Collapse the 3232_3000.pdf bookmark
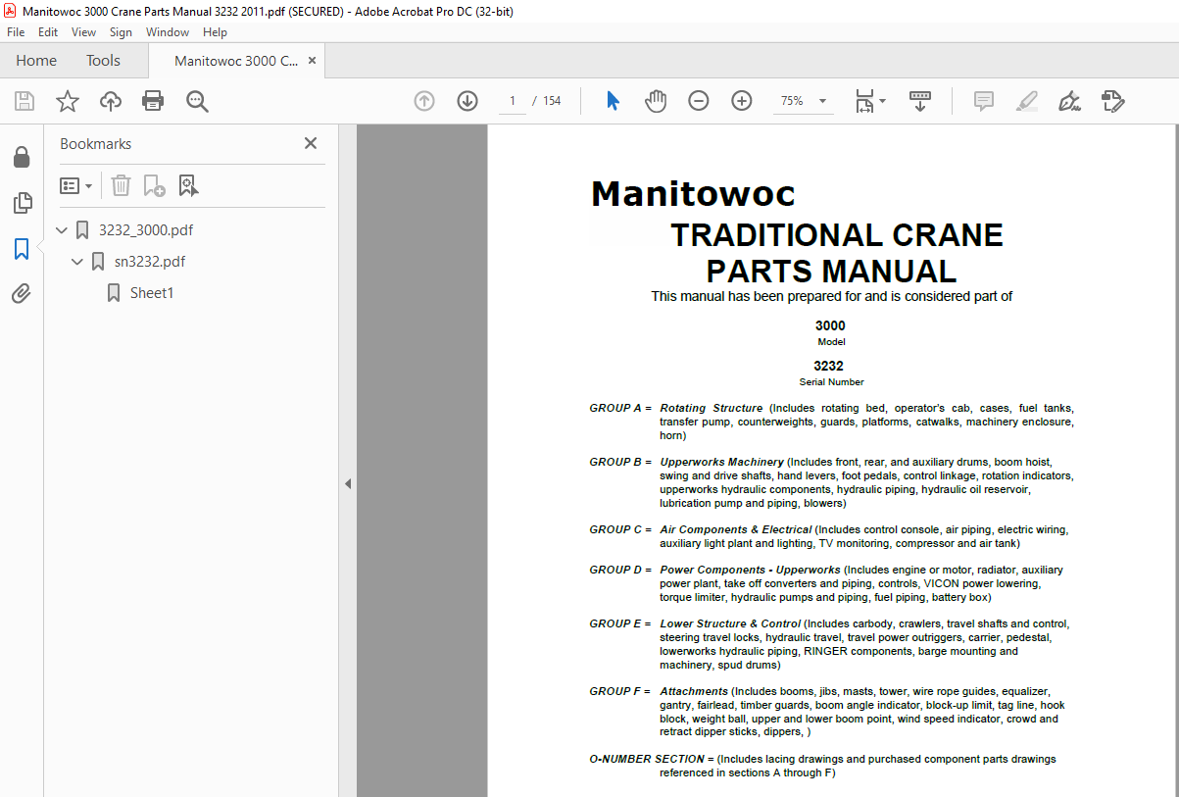Image resolution: width=1179 pixels, height=797 pixels. (63, 230)
